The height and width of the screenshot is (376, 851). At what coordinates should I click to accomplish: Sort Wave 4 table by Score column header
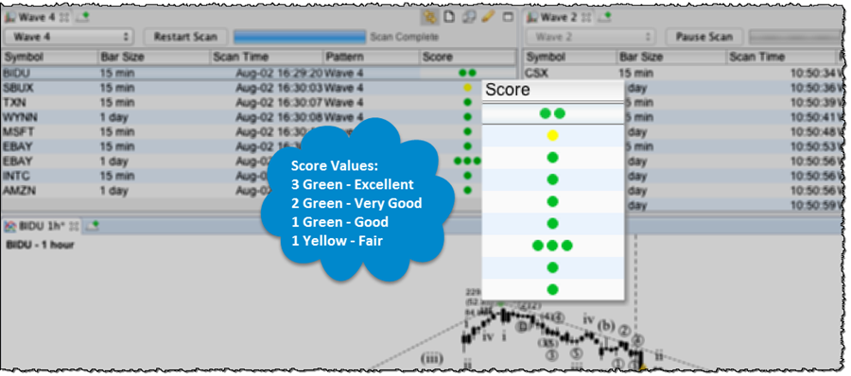(468, 57)
